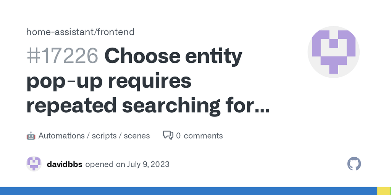Click the comments speech bubble icon
Viewport: 391px width, 195px height.
[x=168, y=136]
